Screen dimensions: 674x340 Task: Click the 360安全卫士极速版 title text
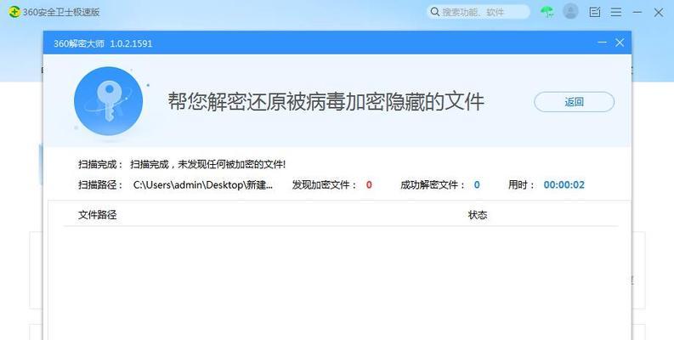pyautogui.click(x=61, y=12)
